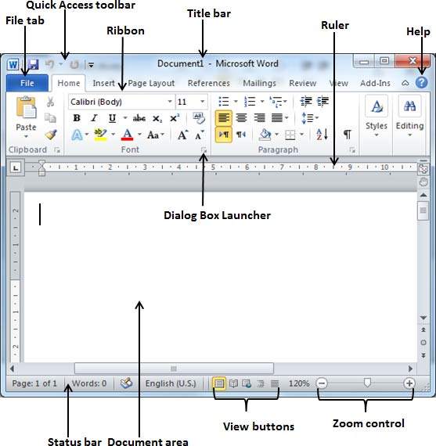Click the Format Painter brush icon

pyautogui.click(x=51, y=135)
